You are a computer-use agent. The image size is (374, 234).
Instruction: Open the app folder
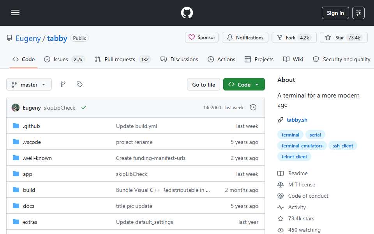27,174
